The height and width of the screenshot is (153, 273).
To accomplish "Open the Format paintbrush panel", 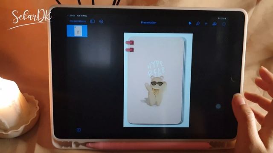I will coord(198,23).
